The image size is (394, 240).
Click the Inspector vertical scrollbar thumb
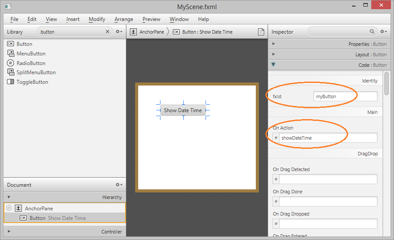tap(387, 83)
